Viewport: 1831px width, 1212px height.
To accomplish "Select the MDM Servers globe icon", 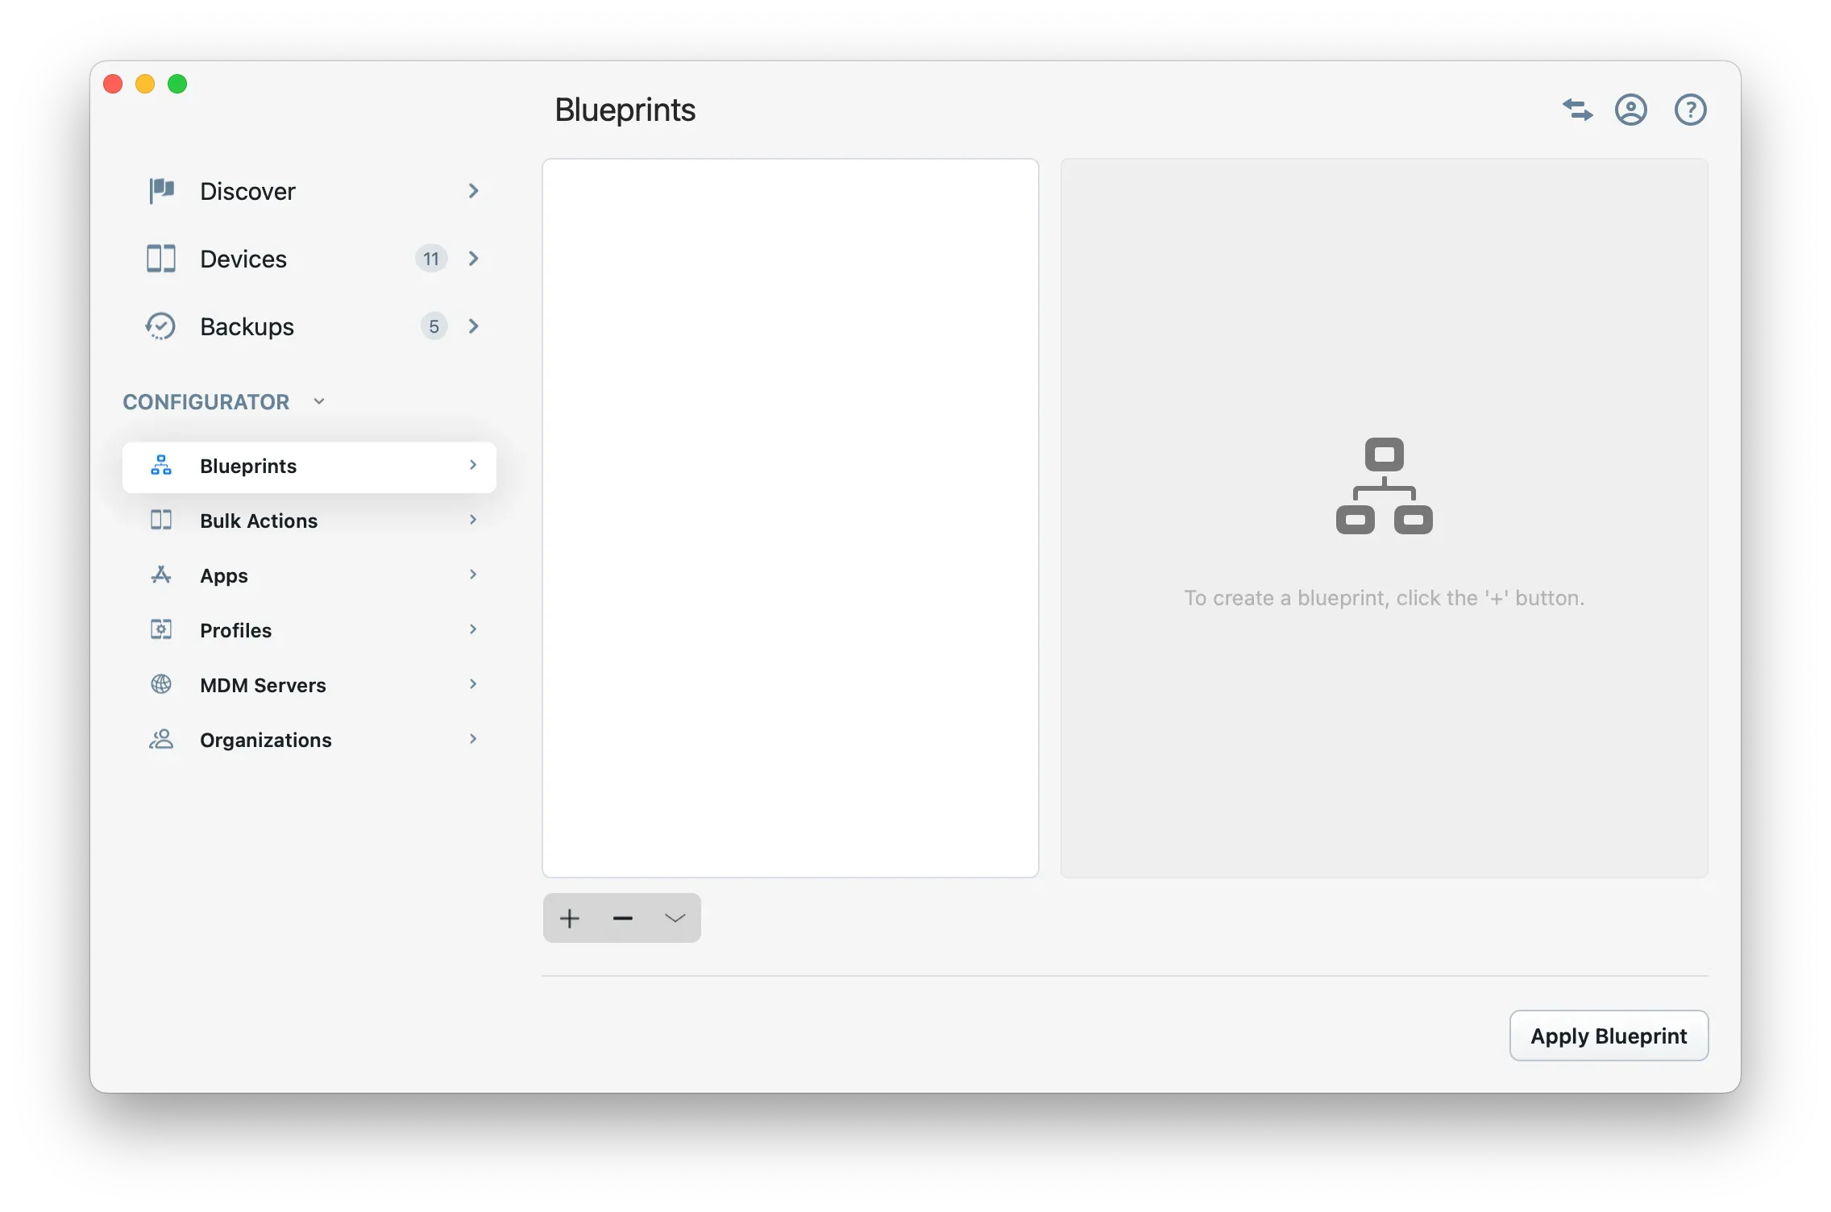I will (160, 685).
